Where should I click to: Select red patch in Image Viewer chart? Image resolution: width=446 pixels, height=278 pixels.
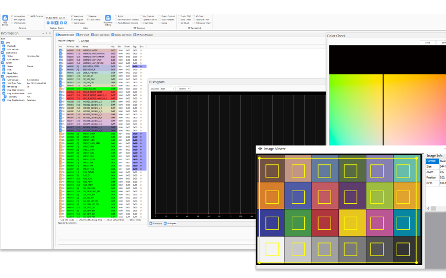[x=325, y=223]
